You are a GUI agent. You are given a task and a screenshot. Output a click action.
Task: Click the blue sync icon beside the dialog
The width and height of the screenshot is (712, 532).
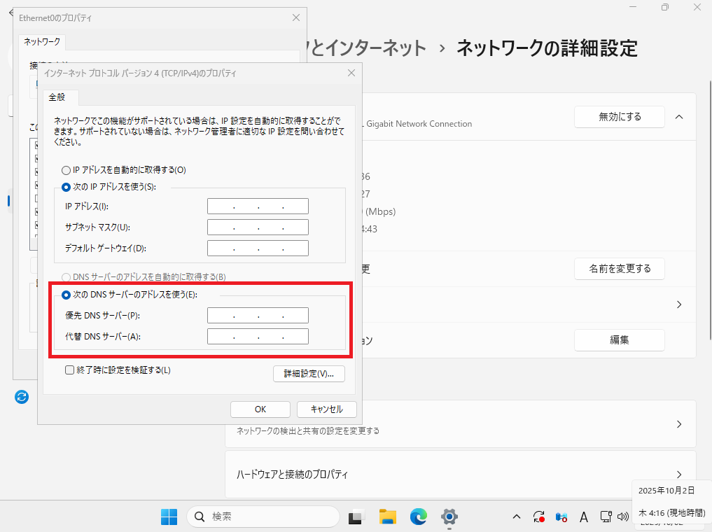[22, 397]
